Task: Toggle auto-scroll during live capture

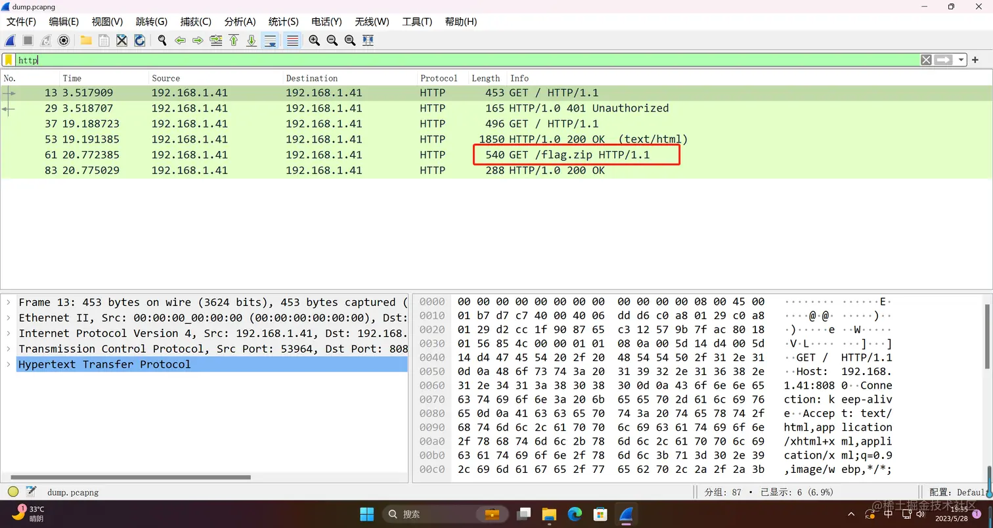Action: coord(270,41)
